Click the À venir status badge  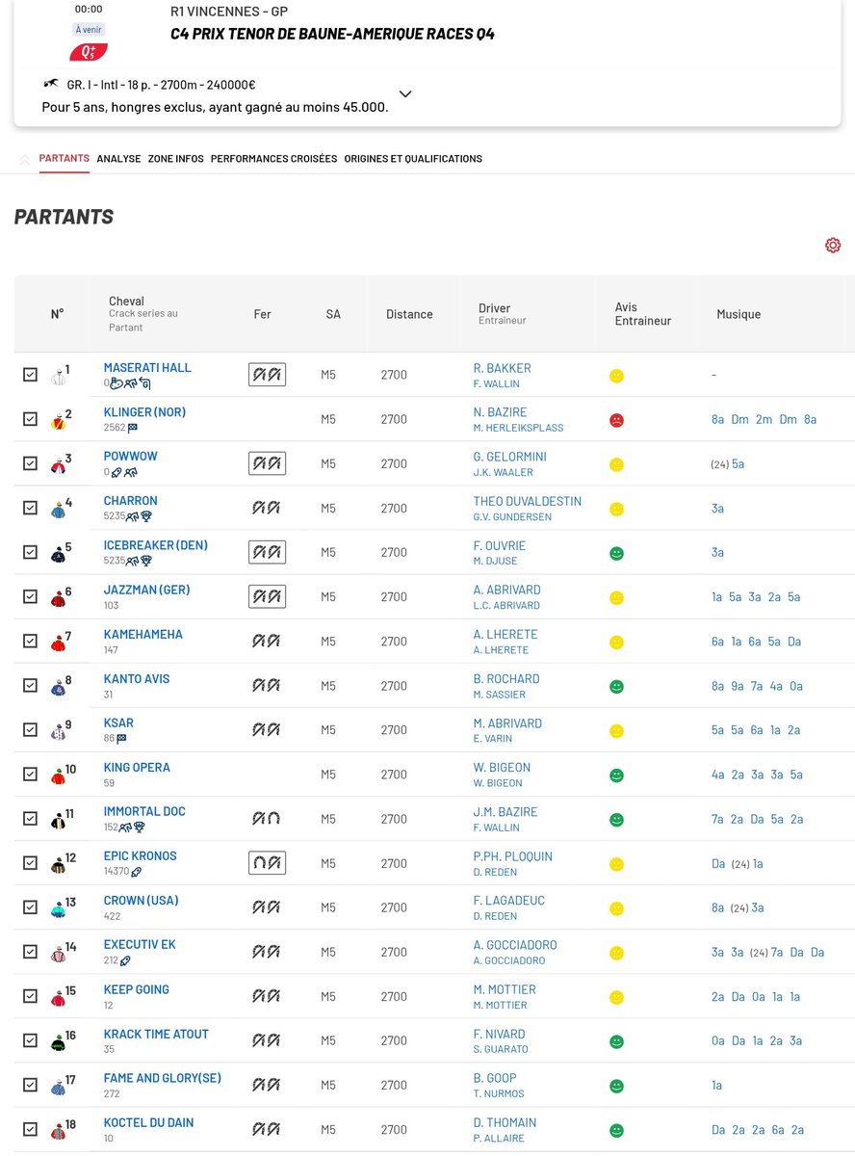click(x=88, y=29)
